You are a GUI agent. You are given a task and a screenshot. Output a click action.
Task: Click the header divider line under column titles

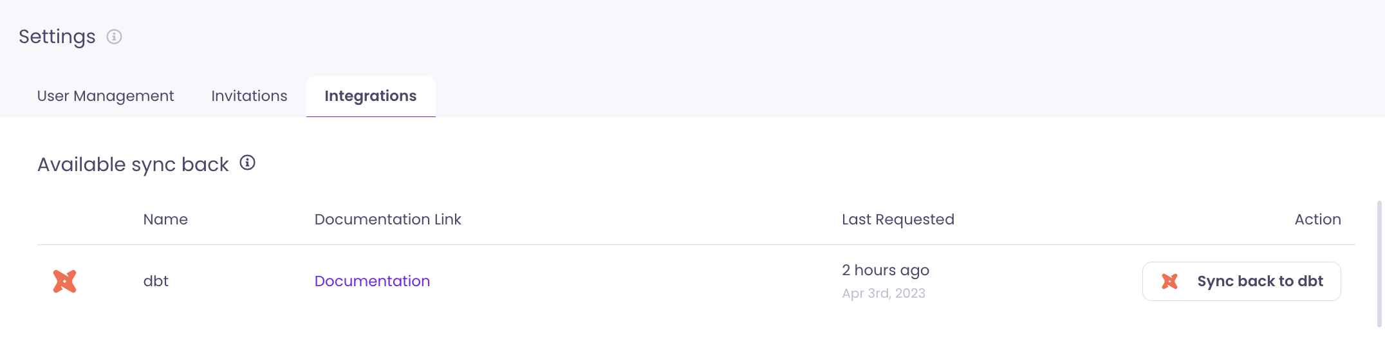click(695, 244)
